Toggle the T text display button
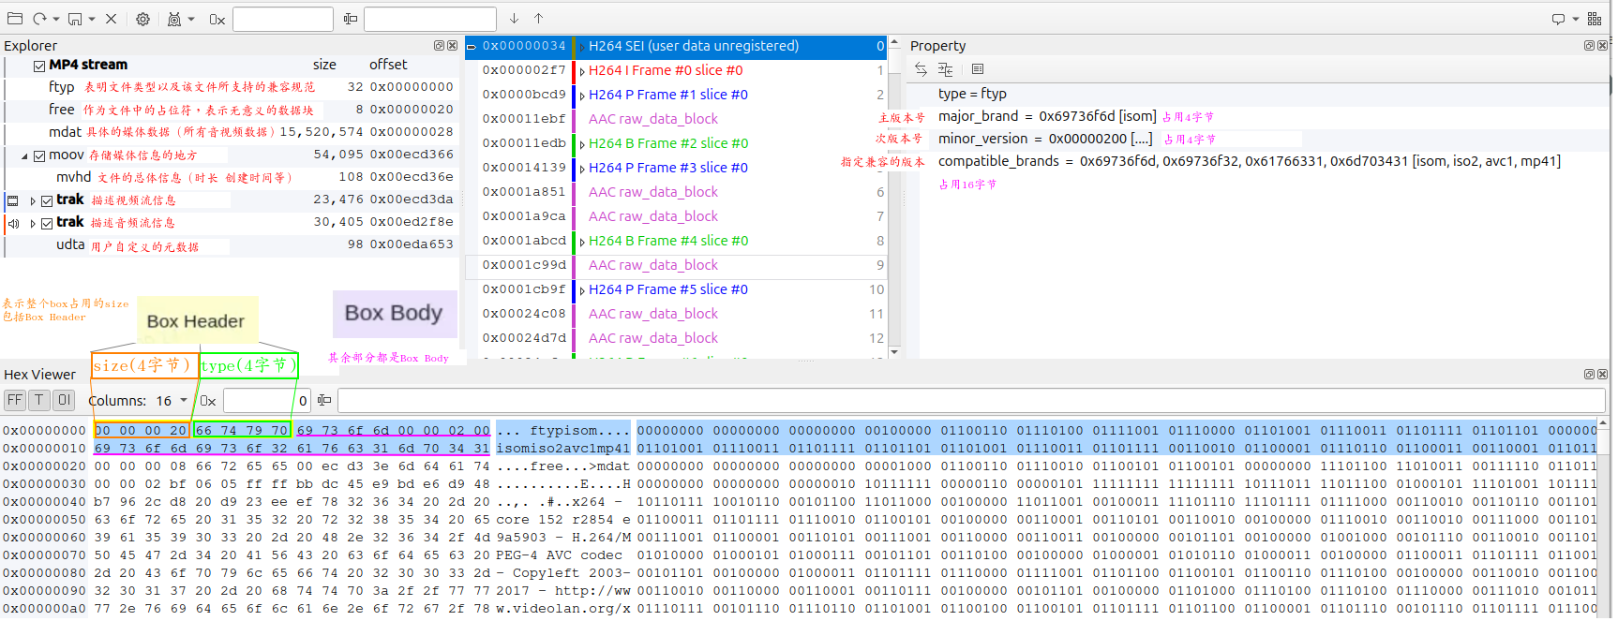Image resolution: width=1618 pixels, height=621 pixels. tap(39, 400)
